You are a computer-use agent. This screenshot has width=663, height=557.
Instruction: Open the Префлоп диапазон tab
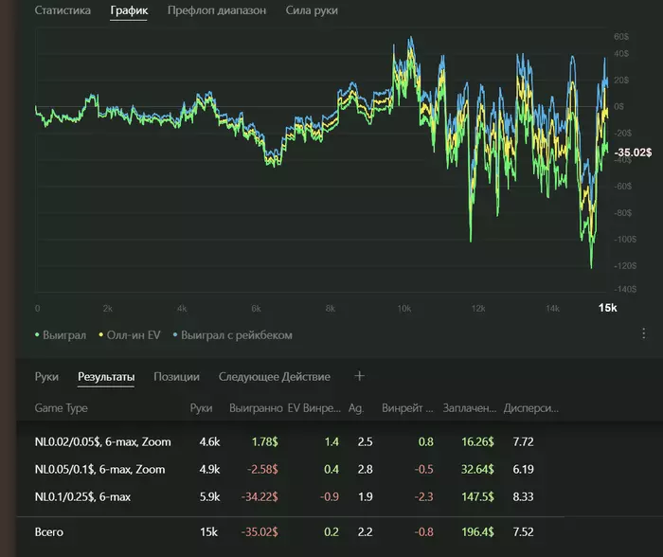(216, 10)
